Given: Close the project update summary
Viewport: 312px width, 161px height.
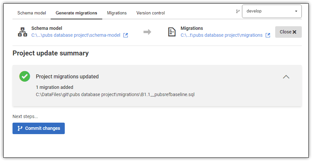Looking at the screenshot, I should [288, 32].
